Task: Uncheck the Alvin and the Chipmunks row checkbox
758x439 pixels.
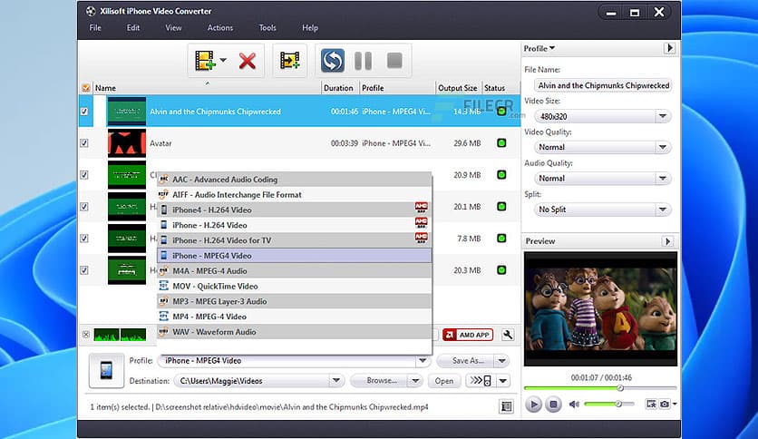Action: [84, 112]
